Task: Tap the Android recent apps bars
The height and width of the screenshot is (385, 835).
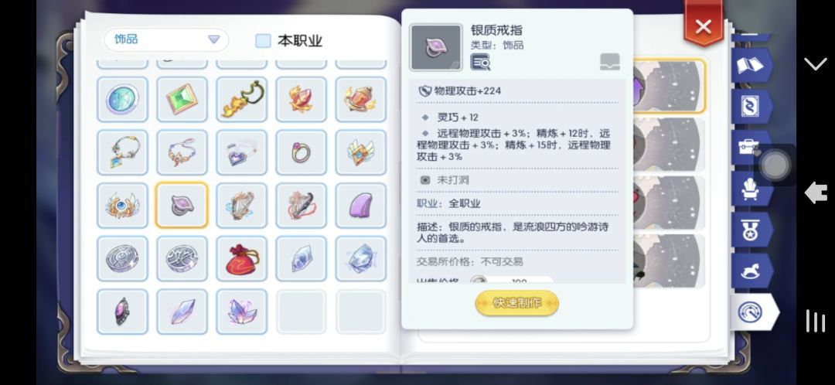Action: [x=816, y=321]
